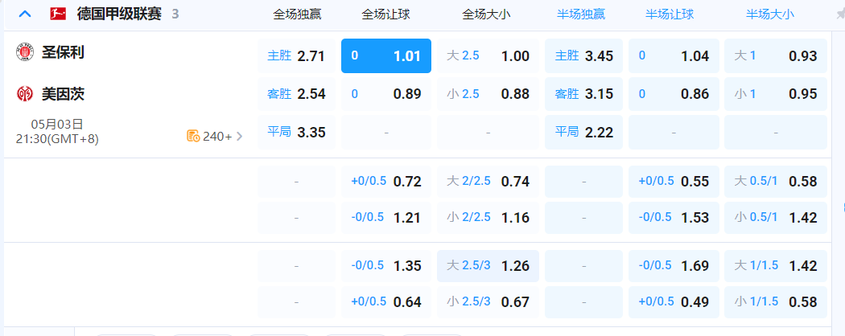Bet on full-time 主胜 2.71

tap(296, 55)
